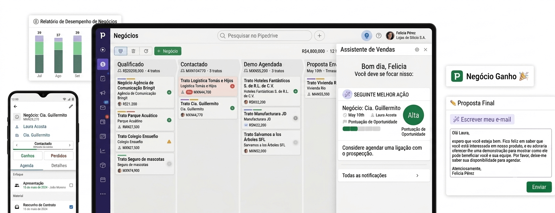Click activity status on Trato Parque Acuático
The image size is (555, 213).
[169, 120]
